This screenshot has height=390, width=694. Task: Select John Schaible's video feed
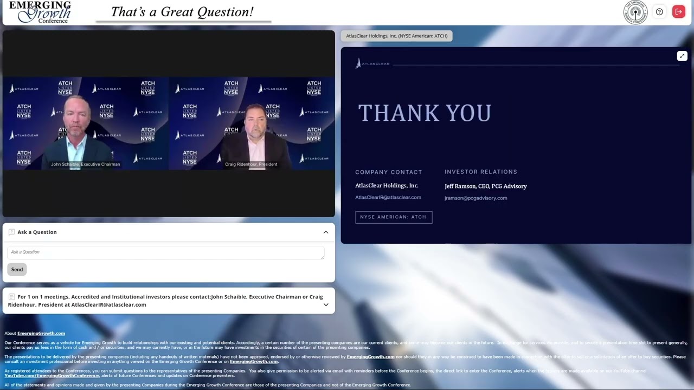point(86,123)
